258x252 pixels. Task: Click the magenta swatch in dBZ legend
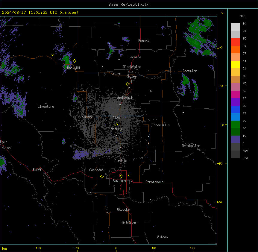(x=235, y=94)
